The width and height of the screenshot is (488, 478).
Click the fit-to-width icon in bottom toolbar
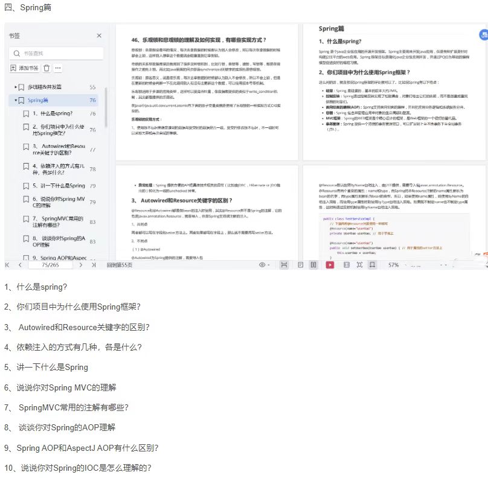click(284, 264)
